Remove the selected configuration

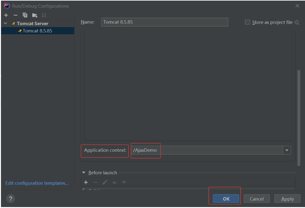16,15
